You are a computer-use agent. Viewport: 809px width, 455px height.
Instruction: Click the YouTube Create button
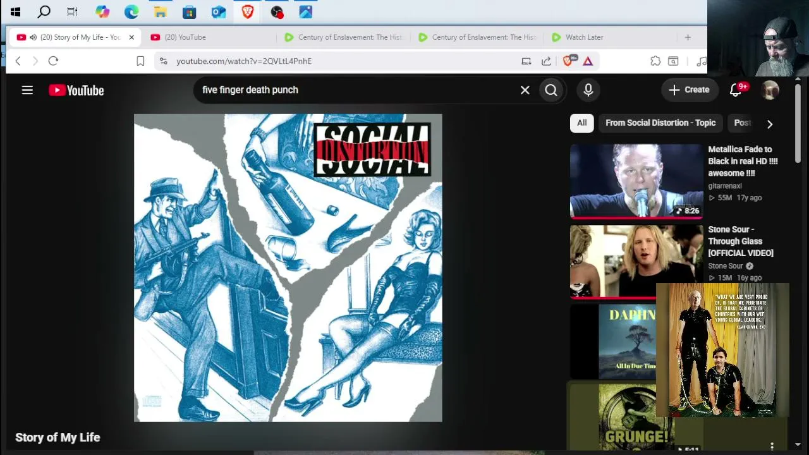(x=690, y=90)
